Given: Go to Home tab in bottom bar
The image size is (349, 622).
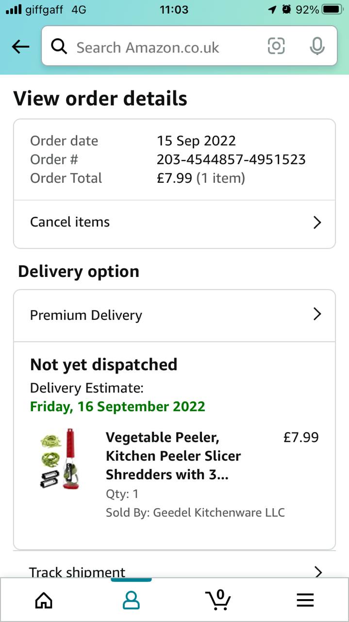Looking at the screenshot, I should pos(44,601).
